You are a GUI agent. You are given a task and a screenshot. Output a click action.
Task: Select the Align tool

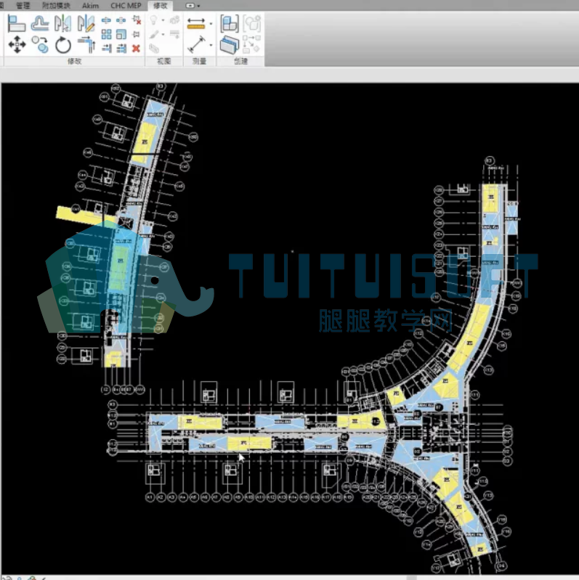pyautogui.click(x=16, y=23)
